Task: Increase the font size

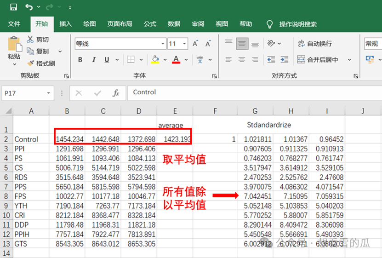Action: [x=195, y=43]
